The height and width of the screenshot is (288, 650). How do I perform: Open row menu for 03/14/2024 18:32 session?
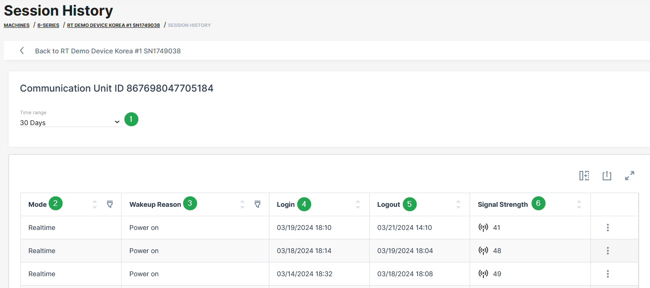(608, 274)
